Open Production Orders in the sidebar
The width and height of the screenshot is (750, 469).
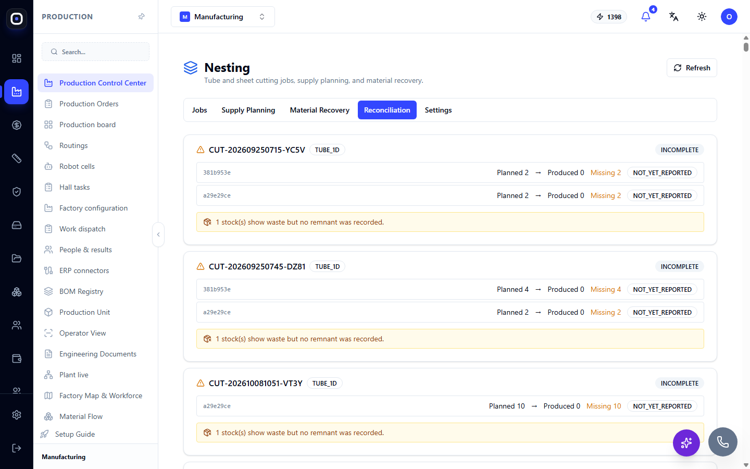click(x=95, y=104)
